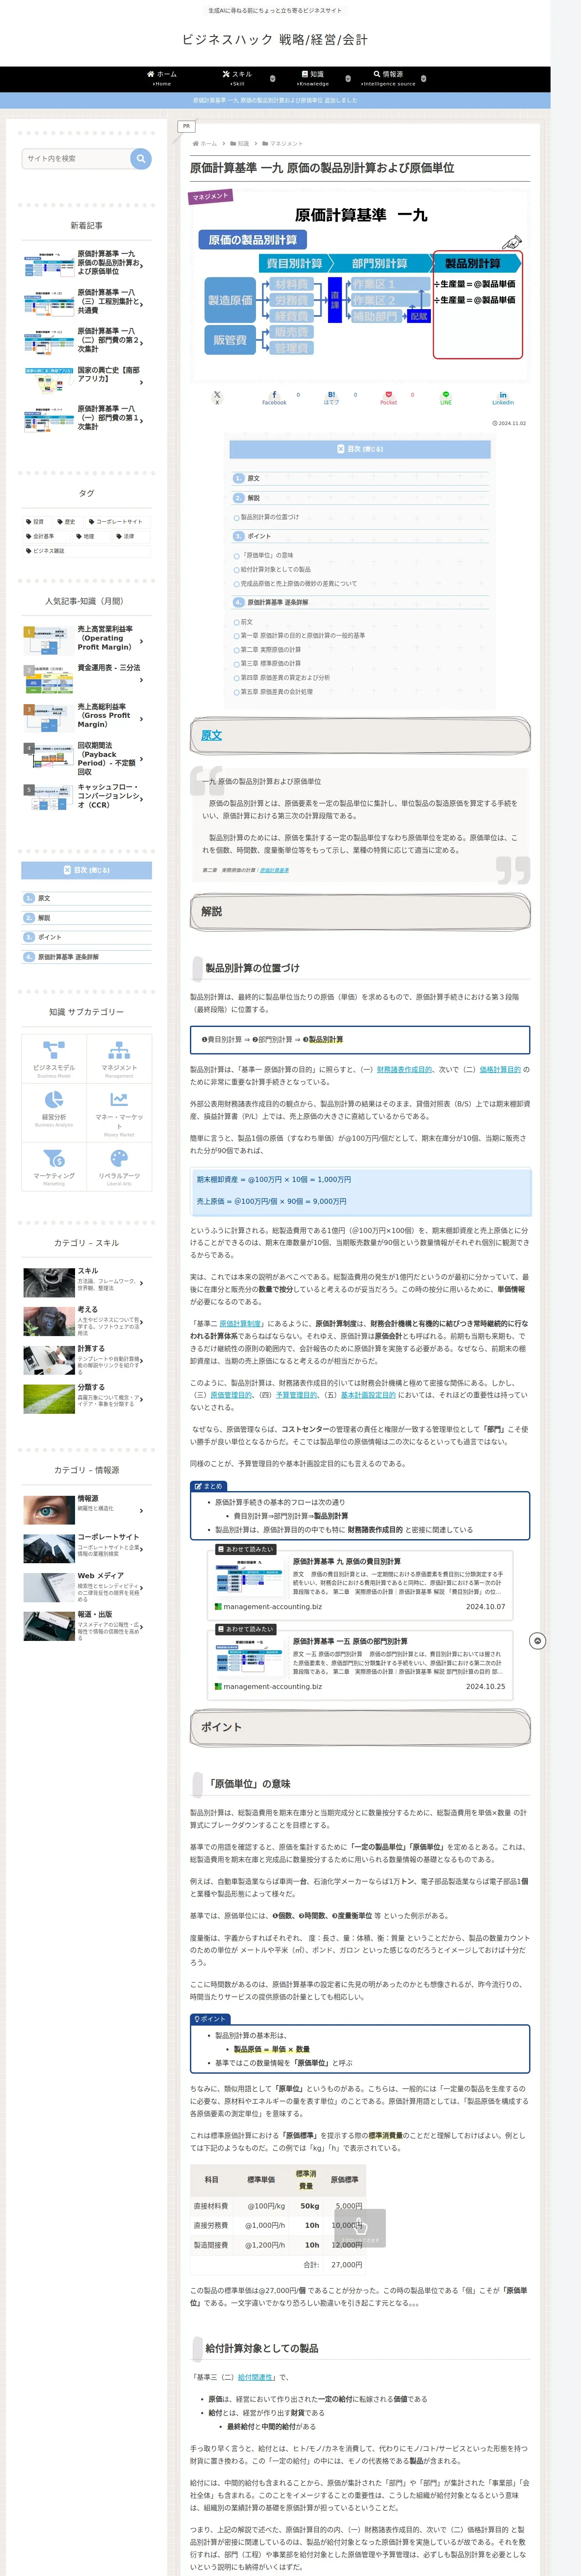Image resolution: width=581 pixels, height=2576 pixels.
Task: Save the article to Pocket
Action: tap(388, 398)
